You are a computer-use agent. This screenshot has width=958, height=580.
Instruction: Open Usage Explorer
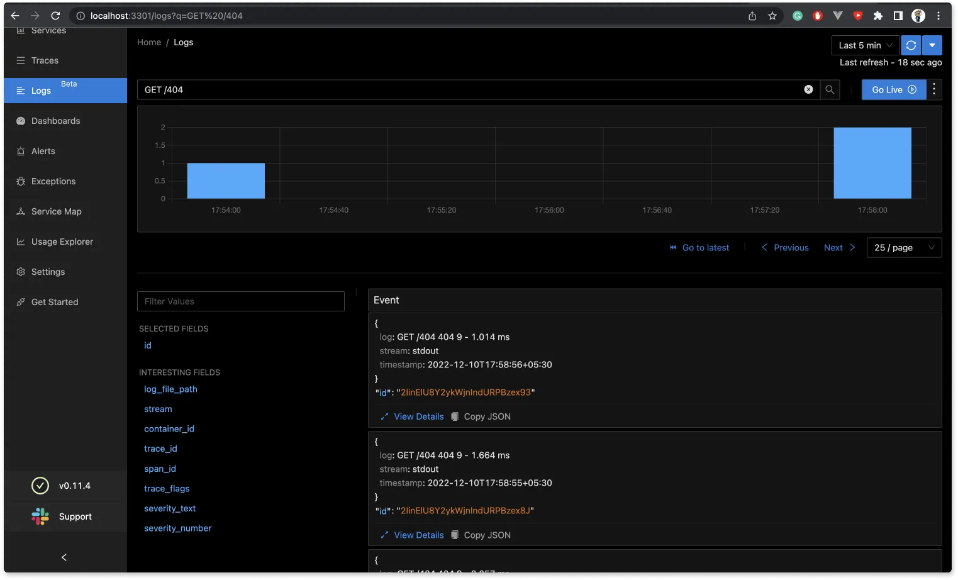pyautogui.click(x=65, y=242)
